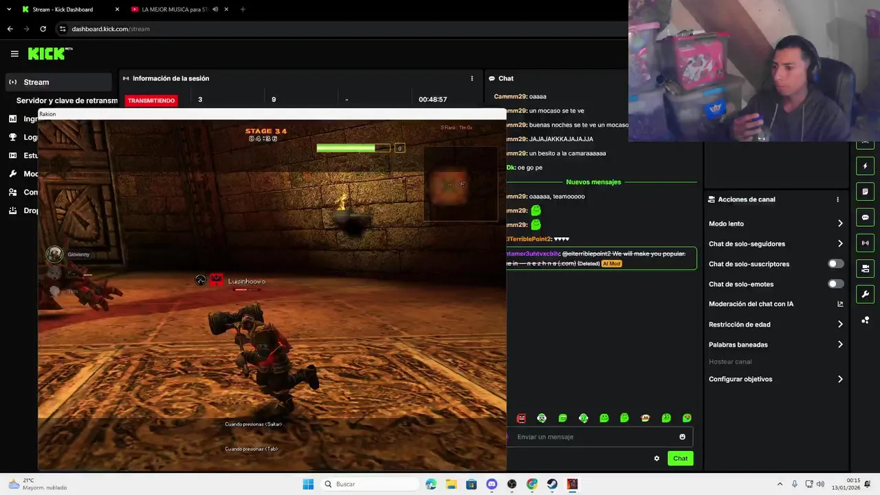Click ElTerriblePoint2 username in chat
Image resolution: width=880 pixels, height=495 pixels.
(529, 239)
